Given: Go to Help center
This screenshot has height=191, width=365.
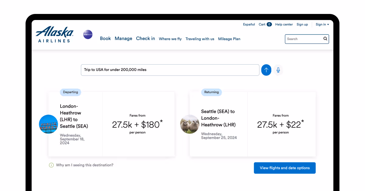Looking at the screenshot, I should point(284,25).
